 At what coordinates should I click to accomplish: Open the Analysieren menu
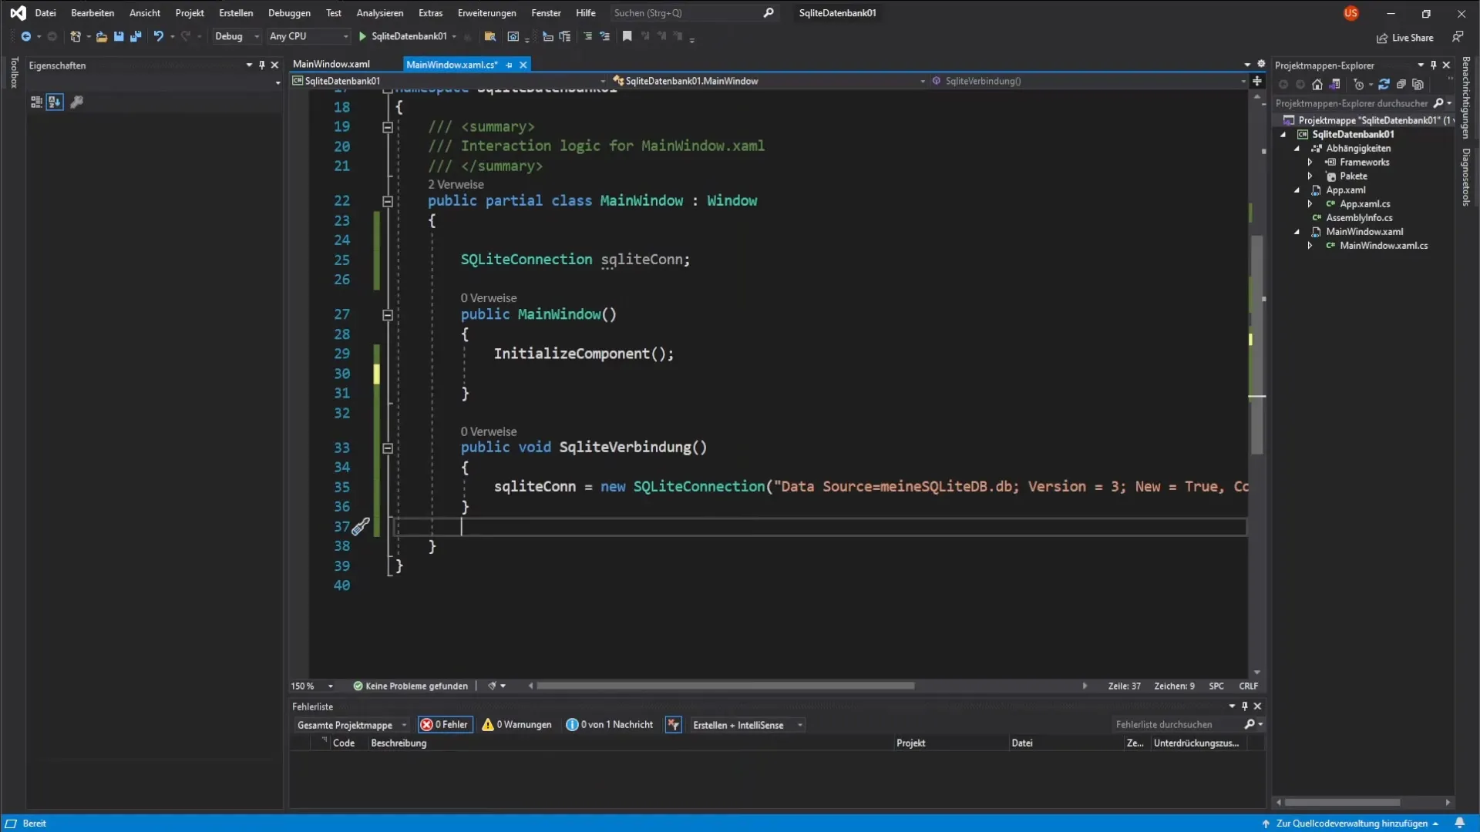pyautogui.click(x=379, y=13)
